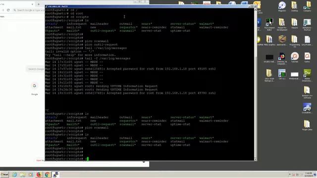Open the MagicISO desktop shortcut
The height and width of the screenshot is (178, 317).
(282, 6)
